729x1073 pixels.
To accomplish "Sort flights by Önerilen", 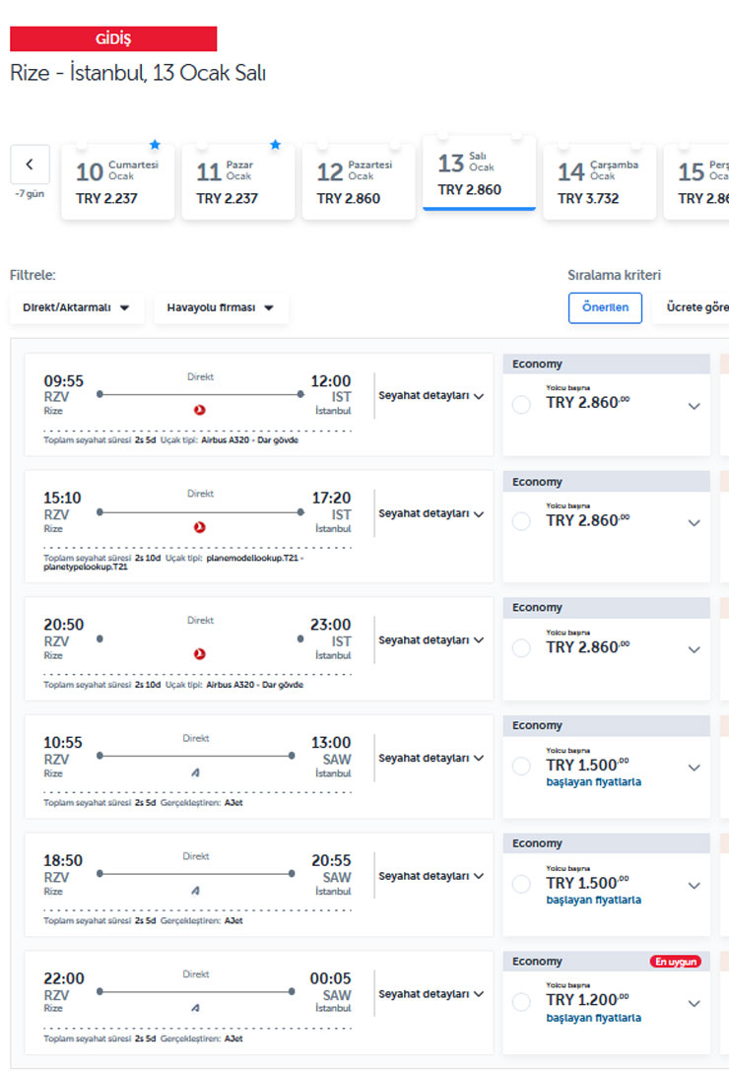I will pos(605,307).
